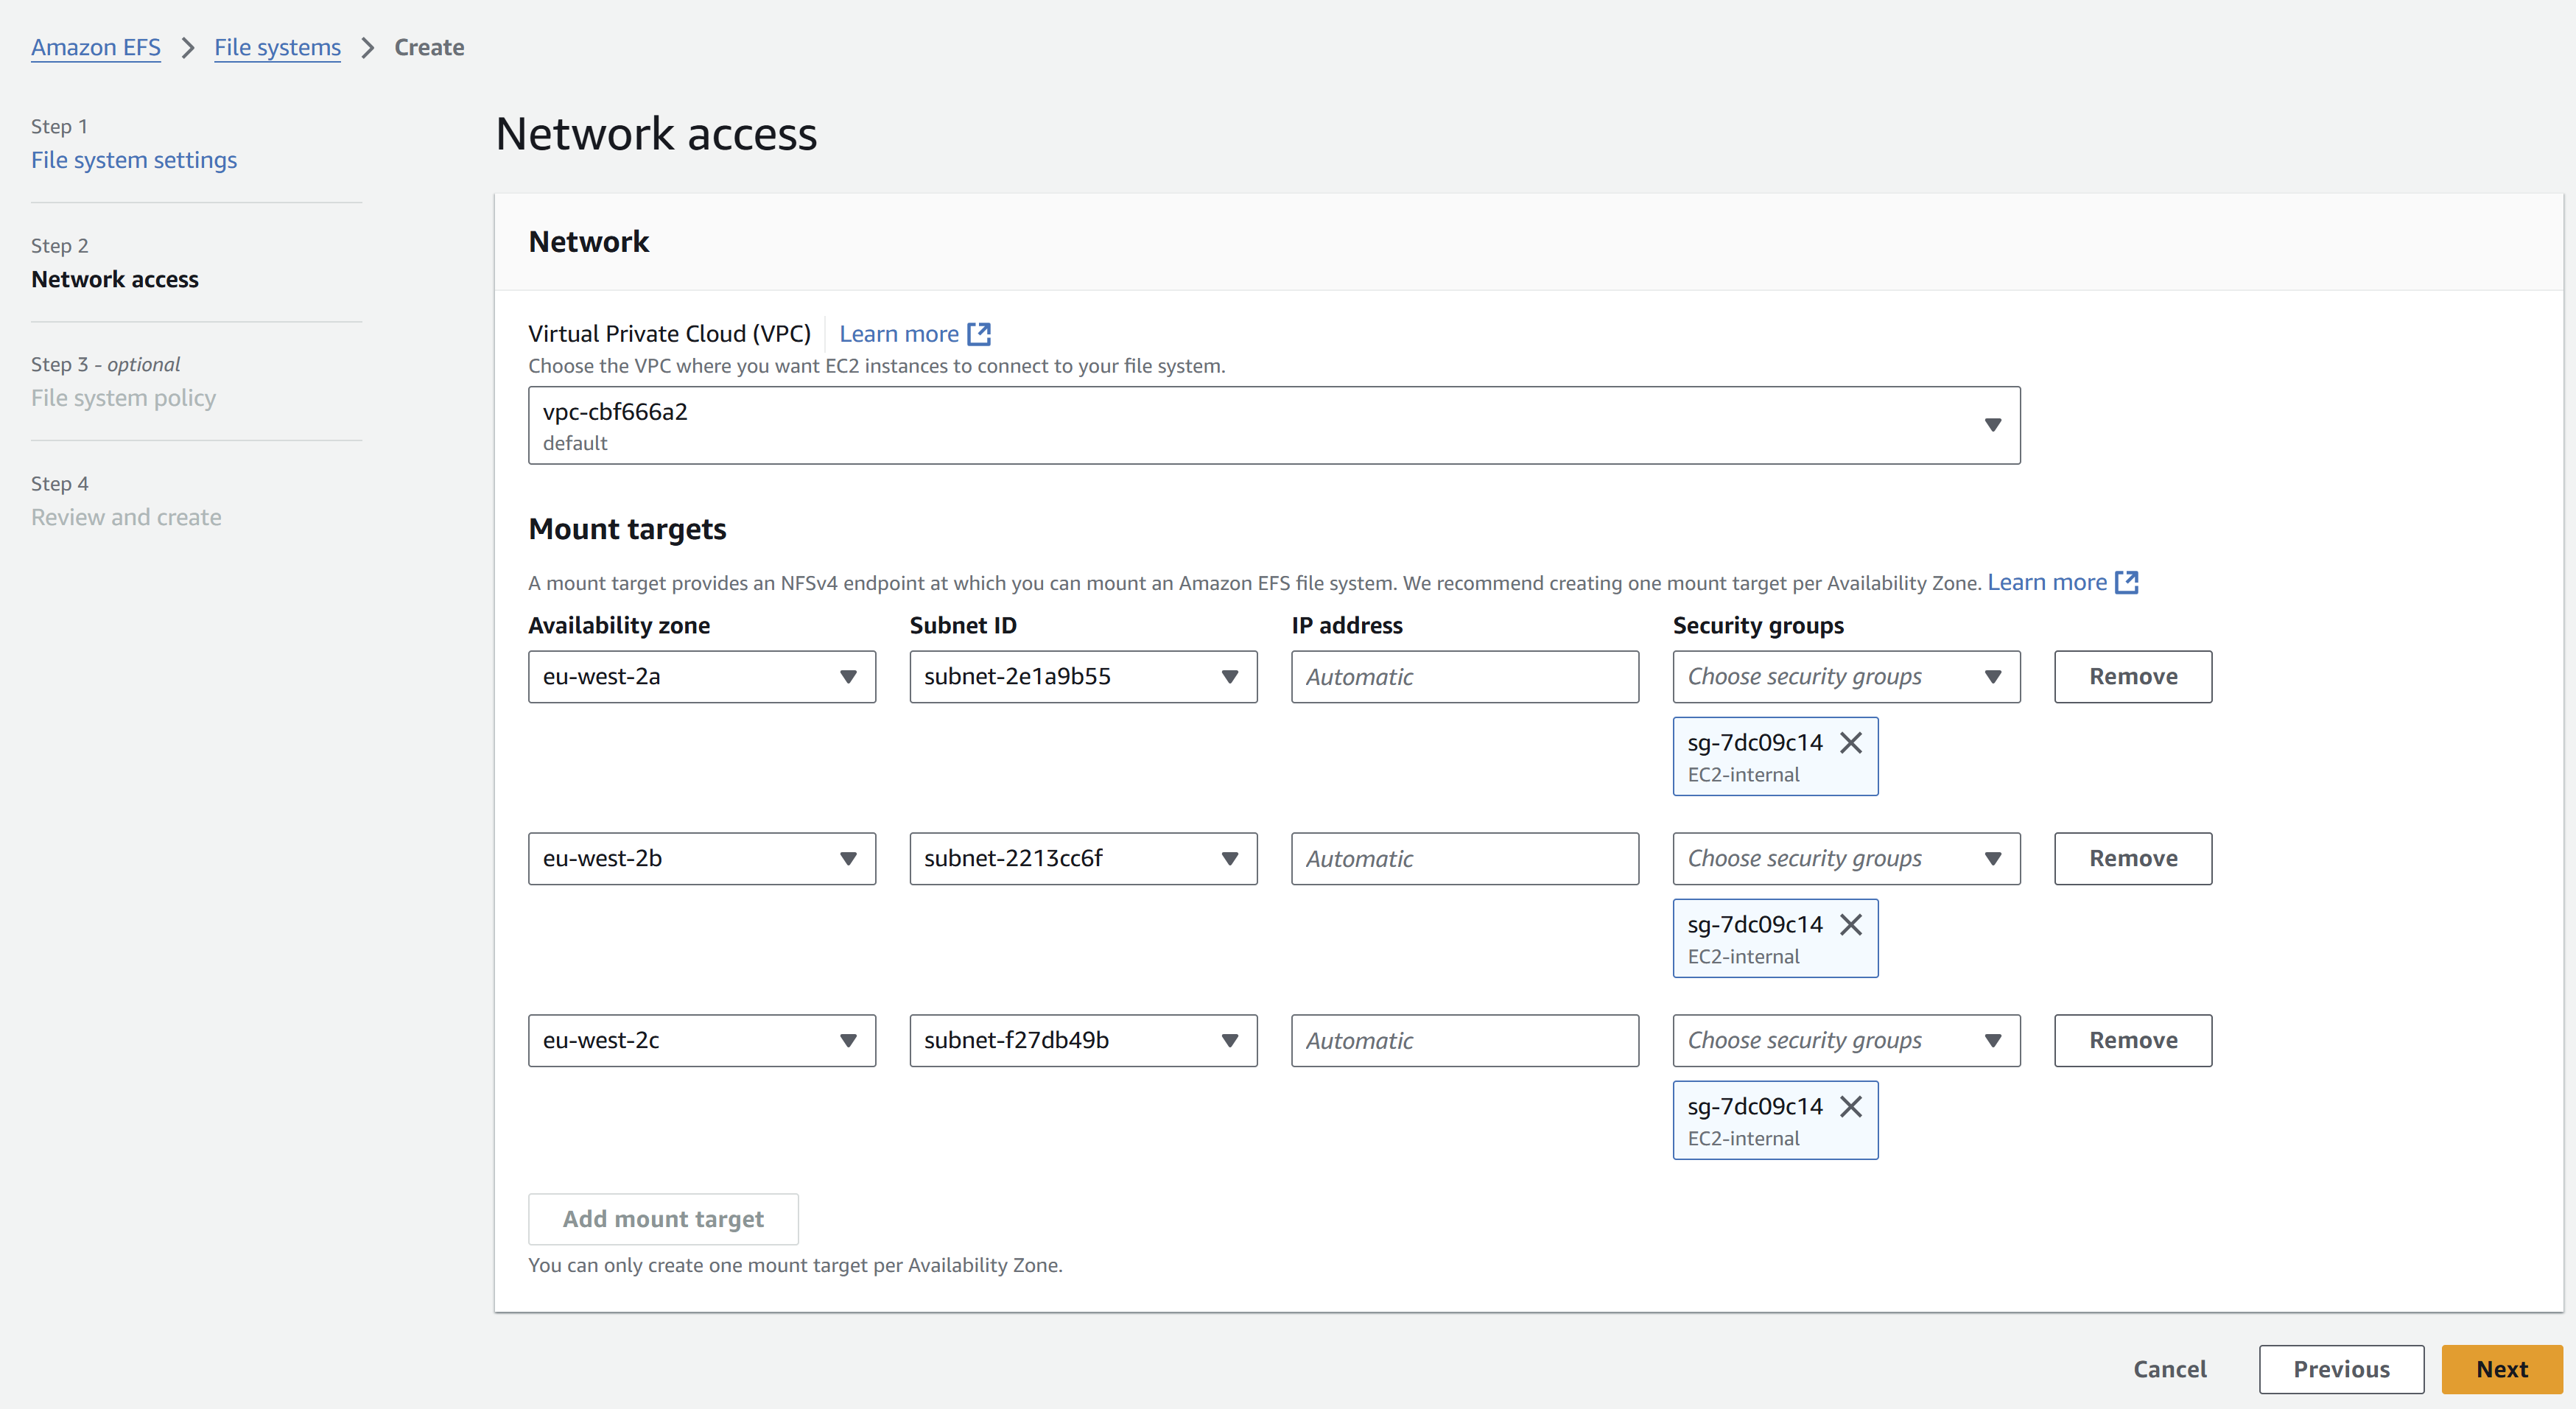The height and width of the screenshot is (1409, 2576).
Task: Click the Amazon EFS breadcrumb link
Action: pyautogui.click(x=96, y=48)
